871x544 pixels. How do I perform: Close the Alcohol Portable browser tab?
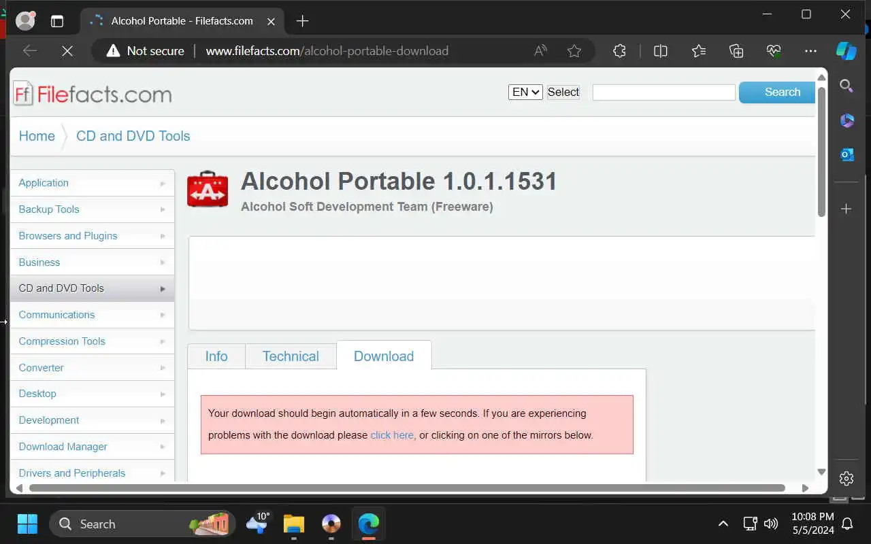coord(271,21)
